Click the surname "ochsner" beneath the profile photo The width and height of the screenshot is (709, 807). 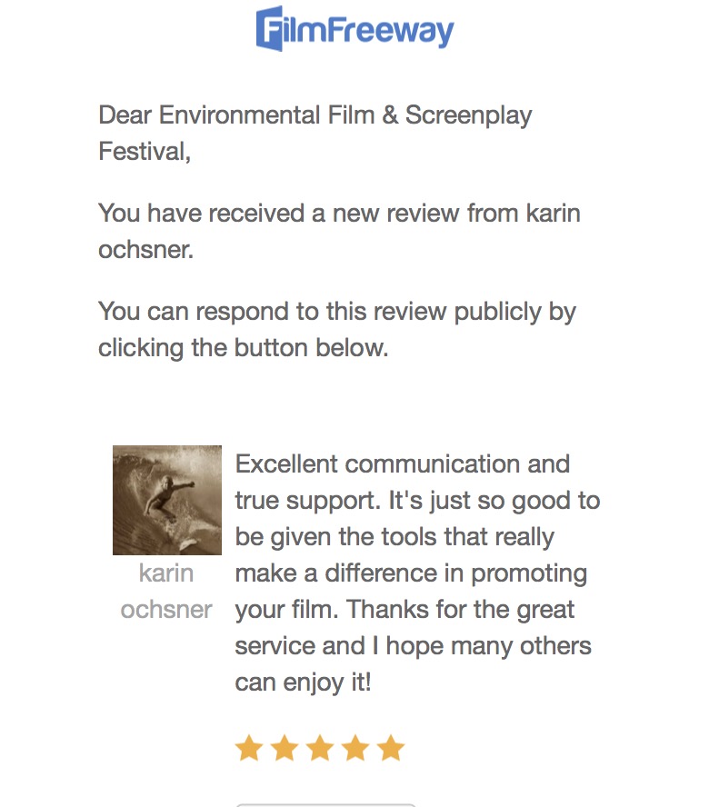point(166,610)
